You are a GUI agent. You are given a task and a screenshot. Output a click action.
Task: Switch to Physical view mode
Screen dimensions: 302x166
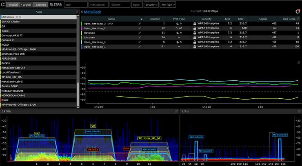13,4
